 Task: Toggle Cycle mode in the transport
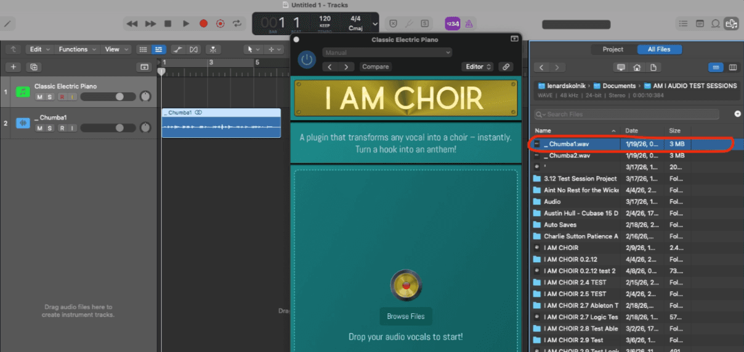click(237, 23)
